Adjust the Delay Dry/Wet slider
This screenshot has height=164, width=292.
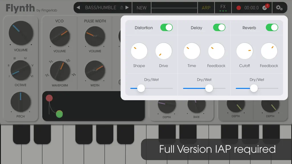[204, 88]
